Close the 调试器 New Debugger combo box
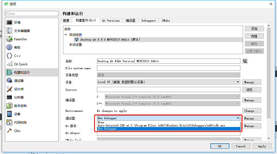Image resolution: width=277 pixels, height=154 pixels. (x=169, y=118)
